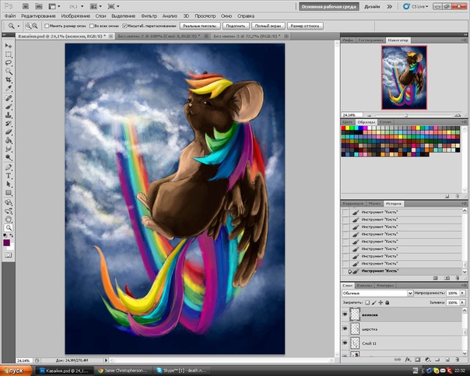Swap foreground and background colors
Image resolution: width=470 pixels, height=376 pixels.
pyautogui.click(x=12, y=235)
